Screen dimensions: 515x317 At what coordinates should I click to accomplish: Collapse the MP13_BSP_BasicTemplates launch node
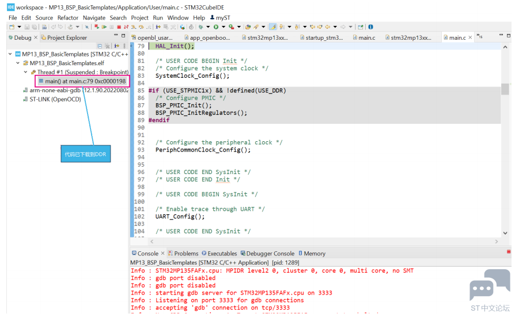point(10,54)
